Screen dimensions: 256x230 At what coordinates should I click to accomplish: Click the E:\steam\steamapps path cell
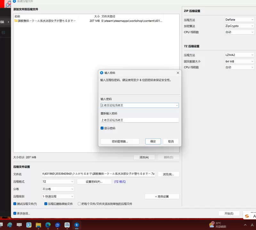click(132, 21)
